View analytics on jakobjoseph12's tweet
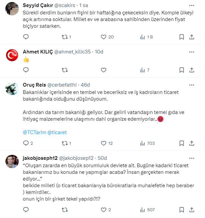Image resolution: width=205 pixels, height=218 pixels. (142, 210)
